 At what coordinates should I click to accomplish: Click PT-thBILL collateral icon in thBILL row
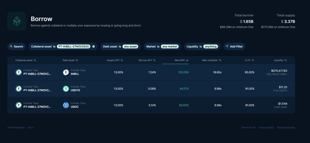click(19, 72)
